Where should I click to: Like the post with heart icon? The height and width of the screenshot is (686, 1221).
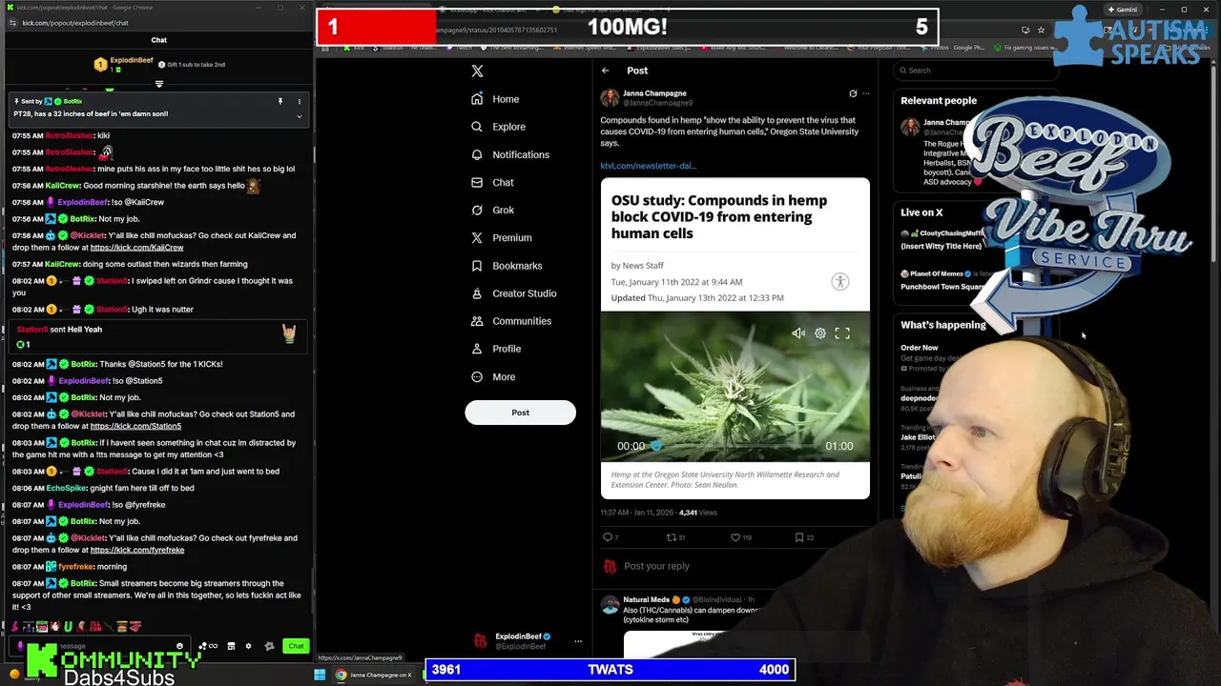pos(735,537)
